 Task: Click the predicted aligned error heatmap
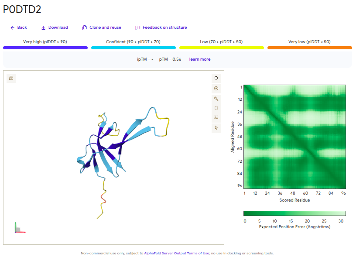pos(295,137)
